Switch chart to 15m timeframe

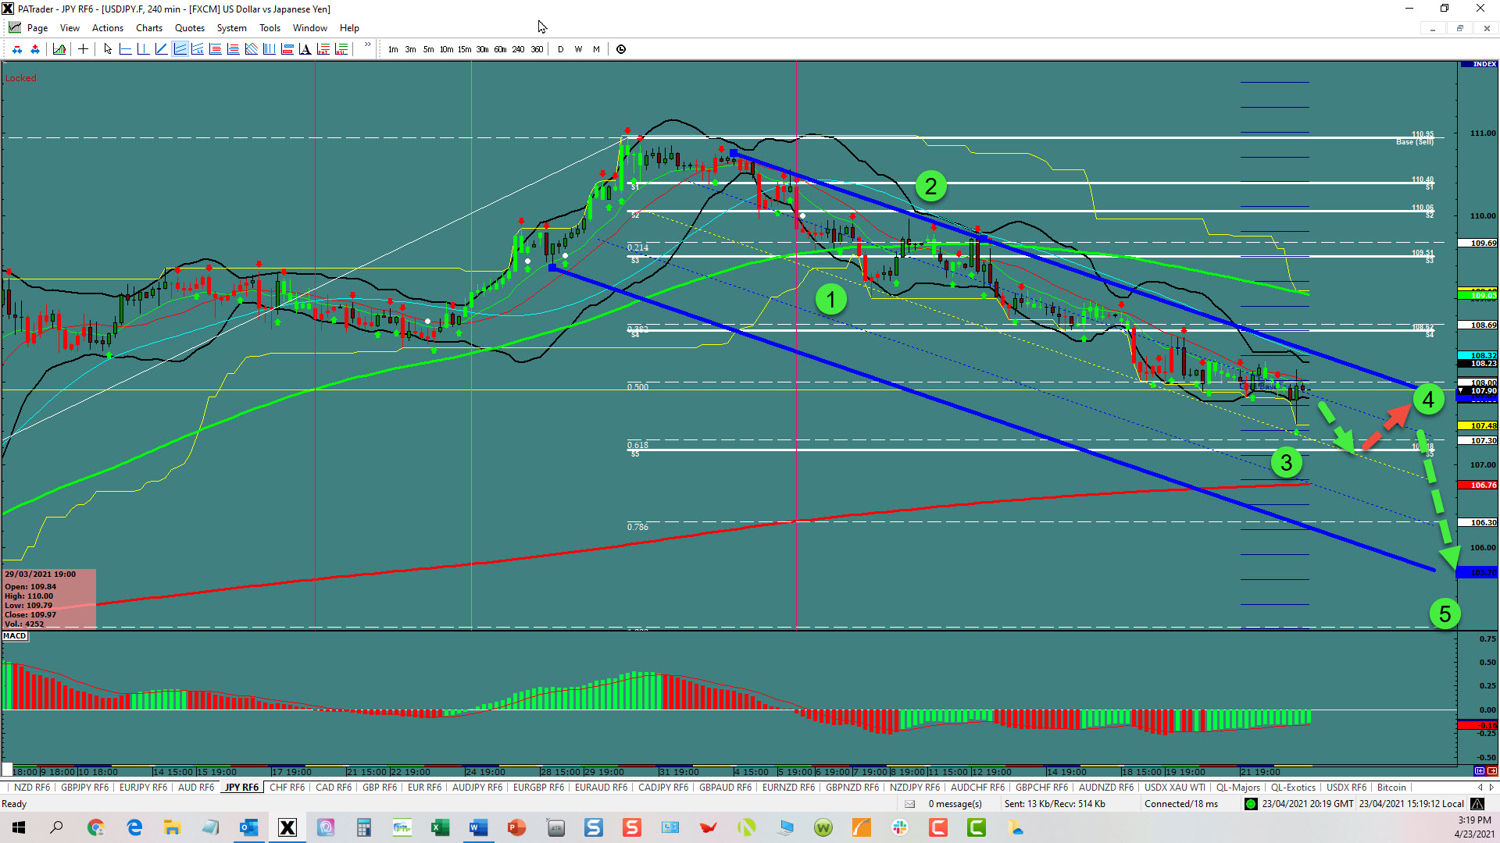(x=464, y=49)
